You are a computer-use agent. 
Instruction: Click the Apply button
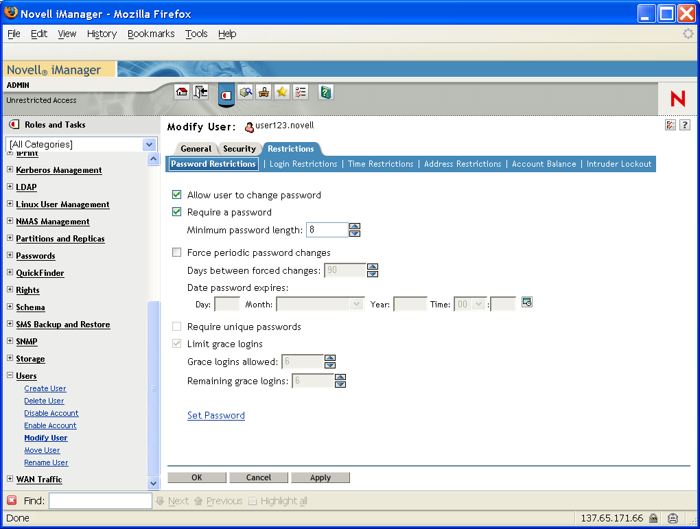320,477
